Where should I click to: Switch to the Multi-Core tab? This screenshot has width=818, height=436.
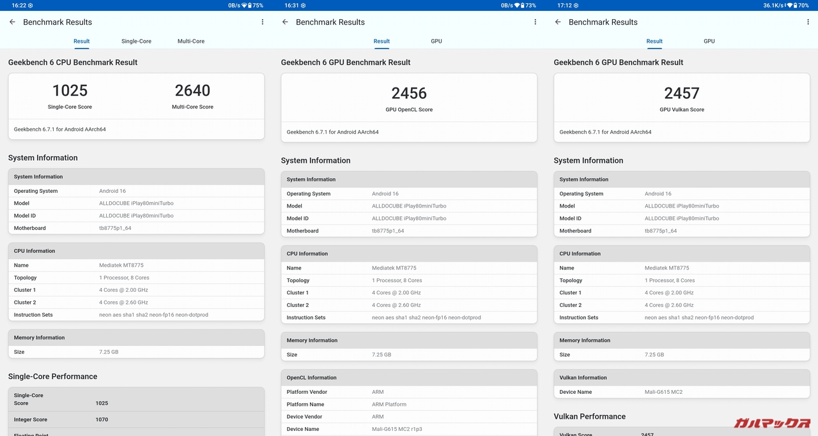pyautogui.click(x=191, y=41)
